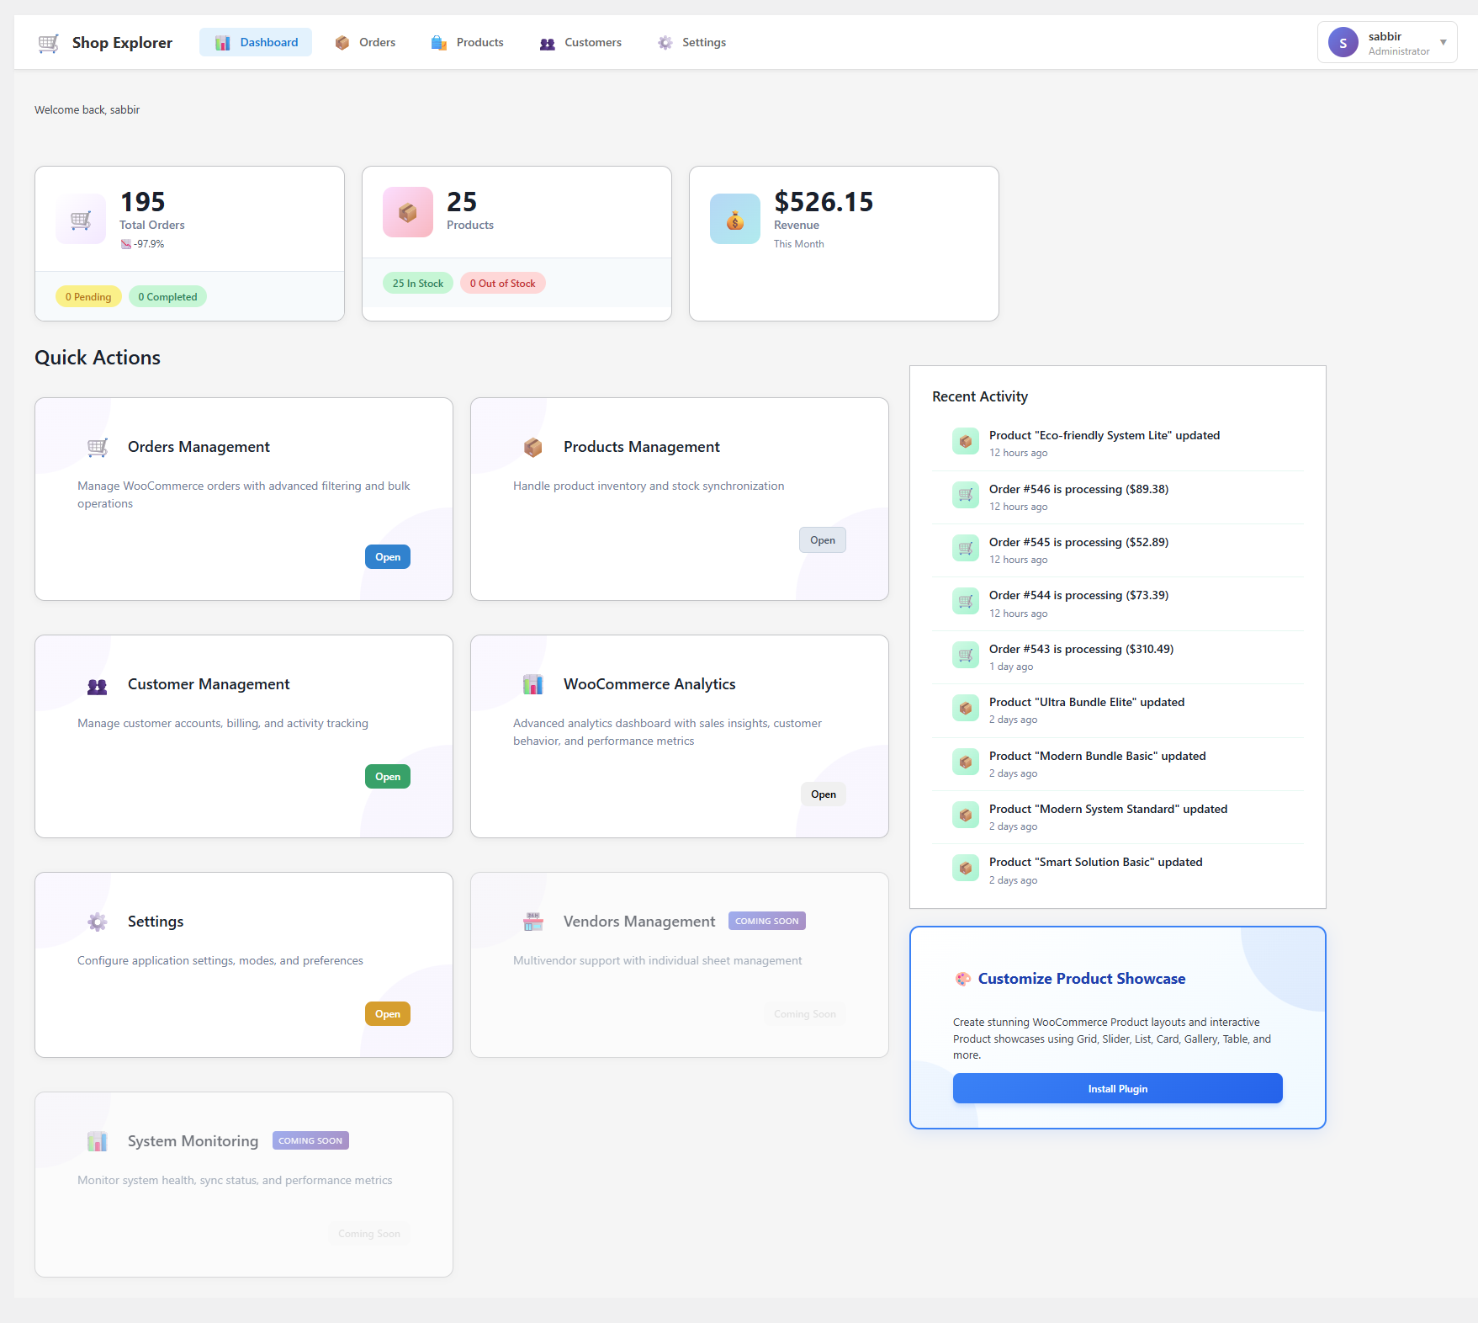Click the $526.15 revenue value
The image size is (1478, 1323).
pos(824,202)
